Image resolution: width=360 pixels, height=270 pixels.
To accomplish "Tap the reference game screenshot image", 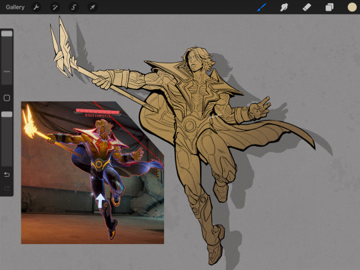I will [x=93, y=173].
